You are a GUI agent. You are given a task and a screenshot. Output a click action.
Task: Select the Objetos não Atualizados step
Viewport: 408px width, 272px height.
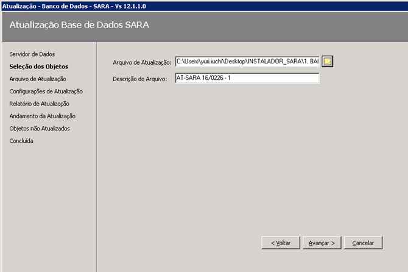(40, 129)
